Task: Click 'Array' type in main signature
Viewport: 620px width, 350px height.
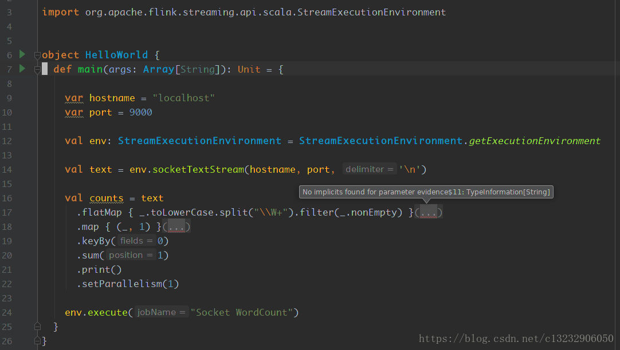Action: [159, 69]
